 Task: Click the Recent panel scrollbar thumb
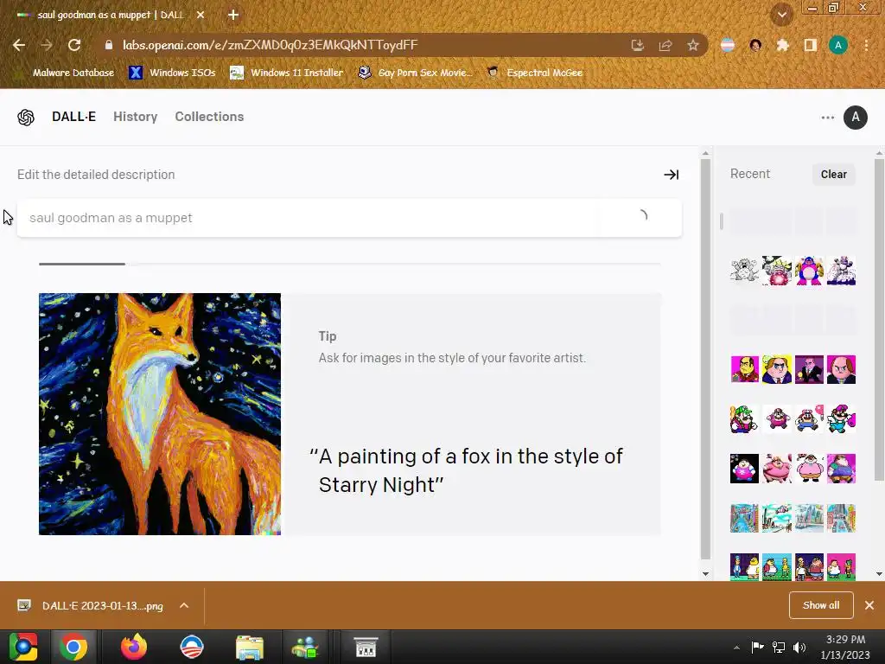click(x=879, y=319)
